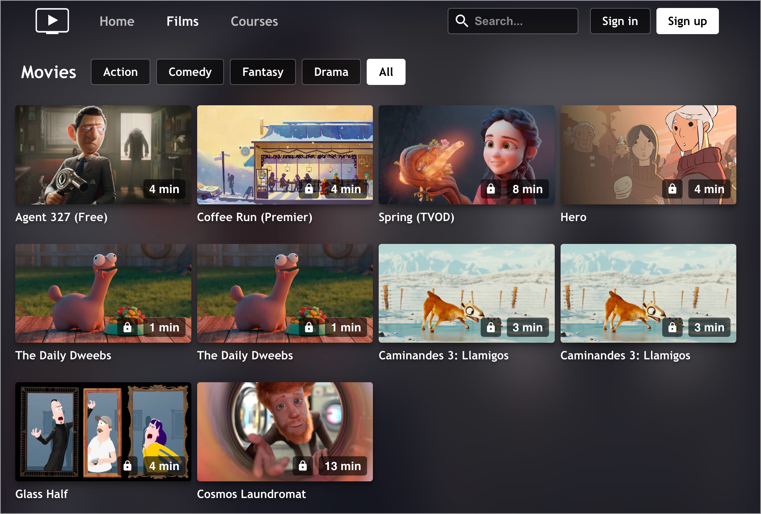Click the search magnifier icon
761x514 pixels.
(461, 21)
